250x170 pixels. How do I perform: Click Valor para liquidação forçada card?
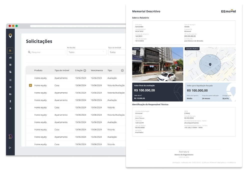tap(210, 92)
